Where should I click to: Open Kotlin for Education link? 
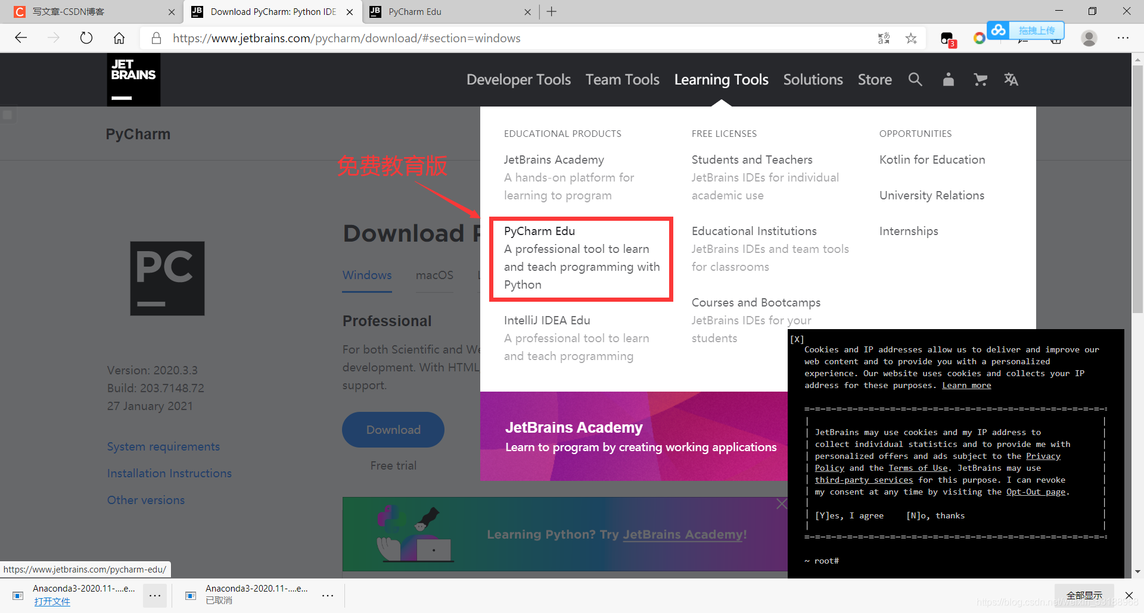coord(932,159)
